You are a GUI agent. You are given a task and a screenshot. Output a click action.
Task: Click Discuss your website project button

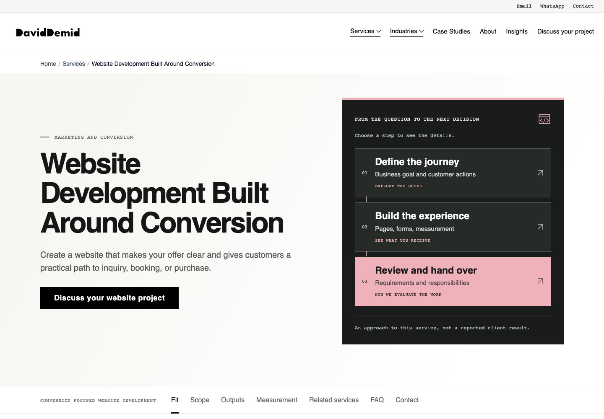[109, 298]
